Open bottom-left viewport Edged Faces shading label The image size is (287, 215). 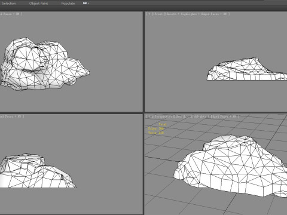pyautogui.click(x=12, y=116)
